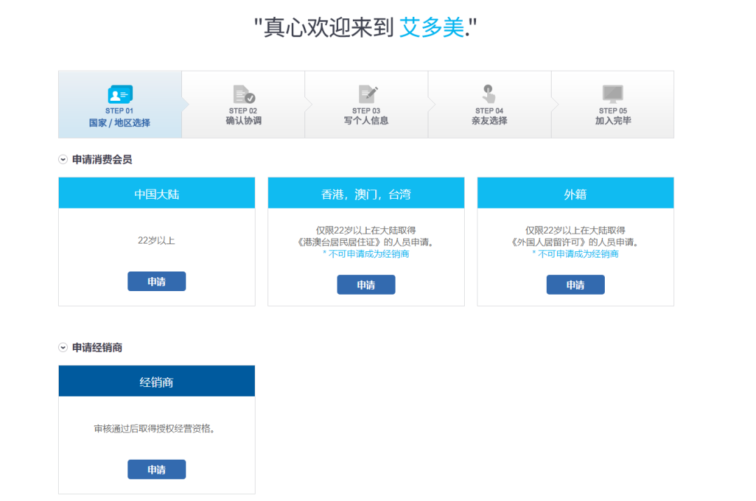Click the STEP 05 monitor icon
The image size is (756, 501).
coord(612,94)
